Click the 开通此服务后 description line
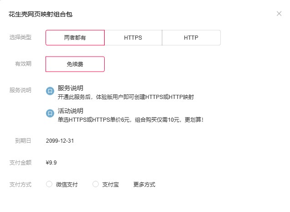The height and width of the screenshot is (212, 290). coord(126,97)
